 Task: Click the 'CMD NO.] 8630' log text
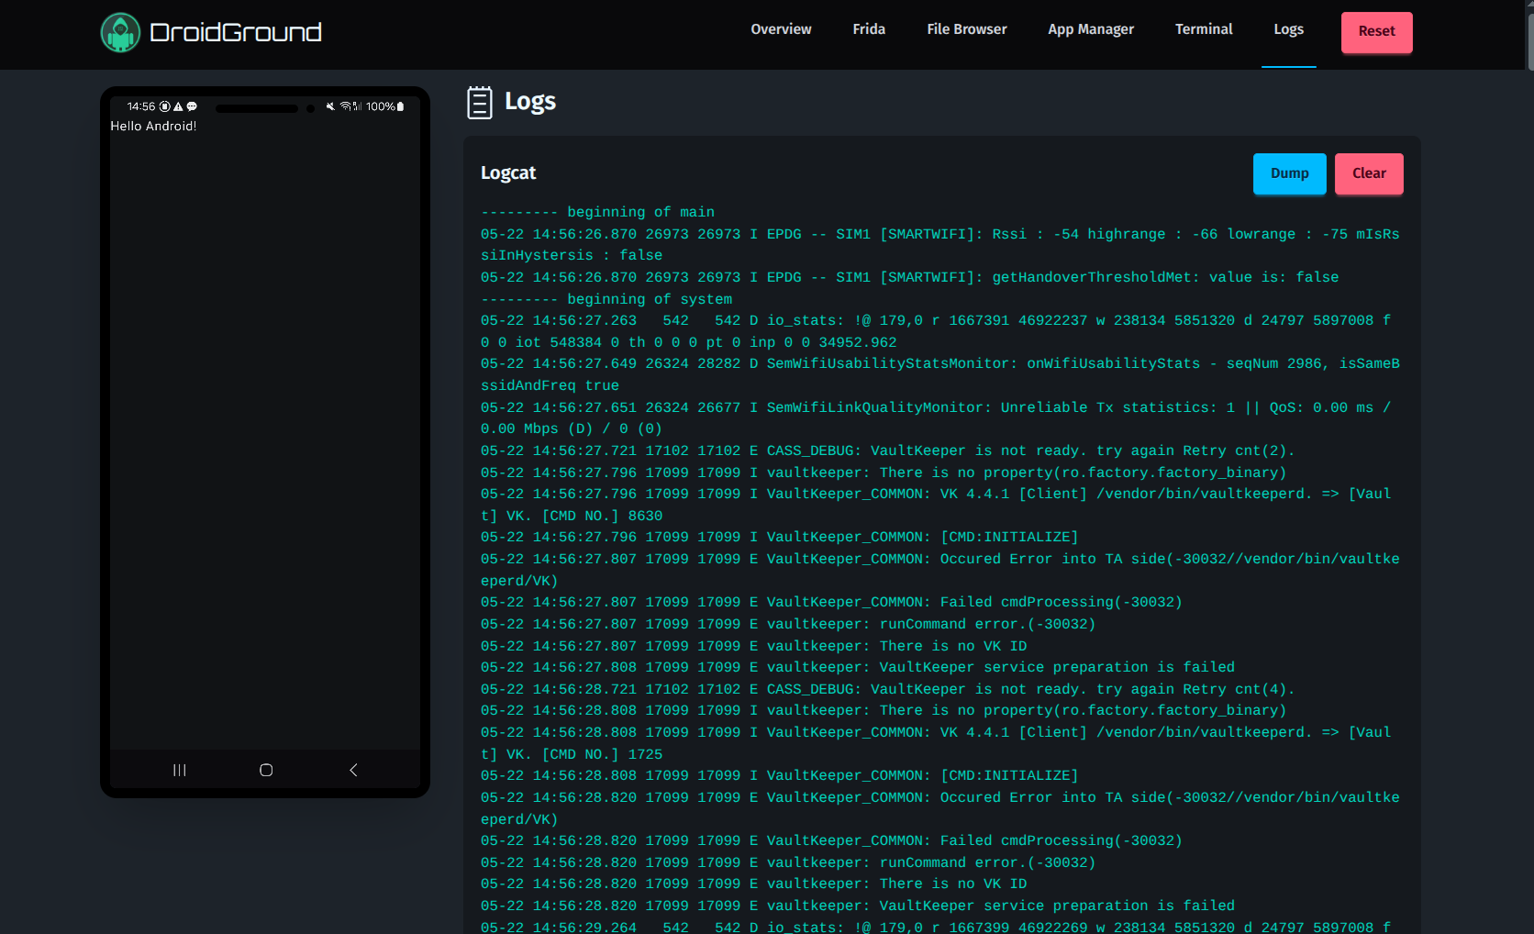602,516
